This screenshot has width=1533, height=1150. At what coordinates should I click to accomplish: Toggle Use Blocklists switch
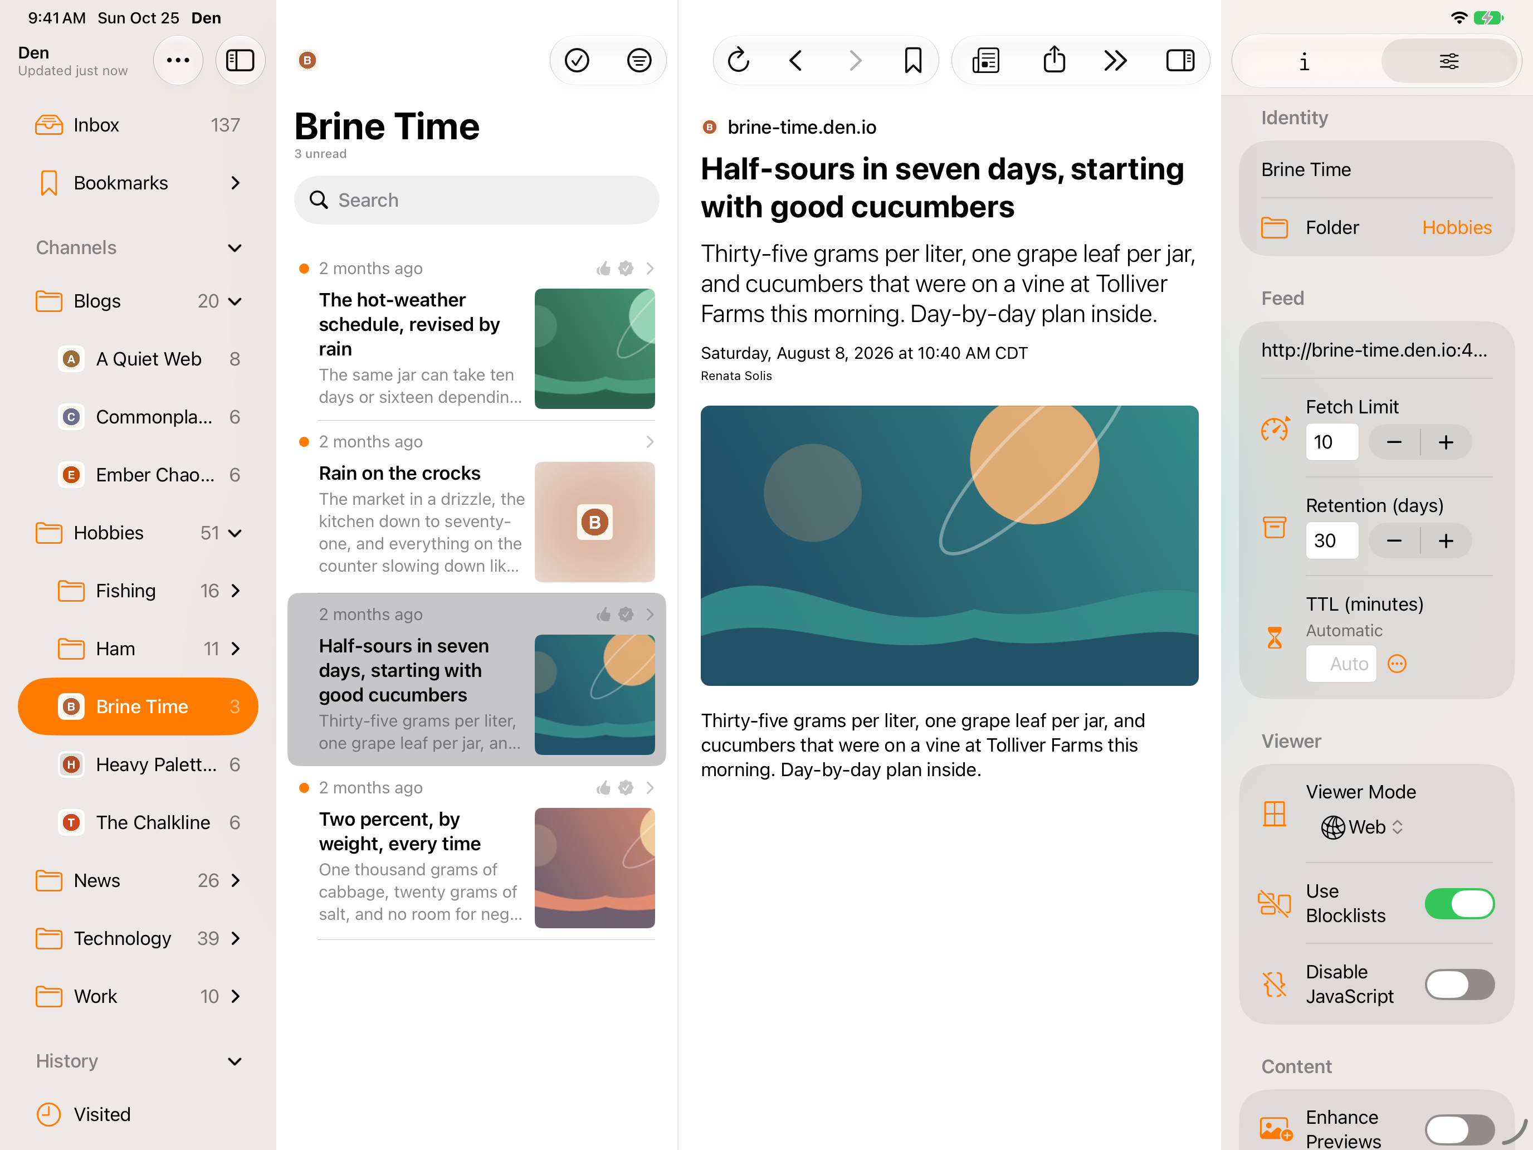tap(1459, 903)
